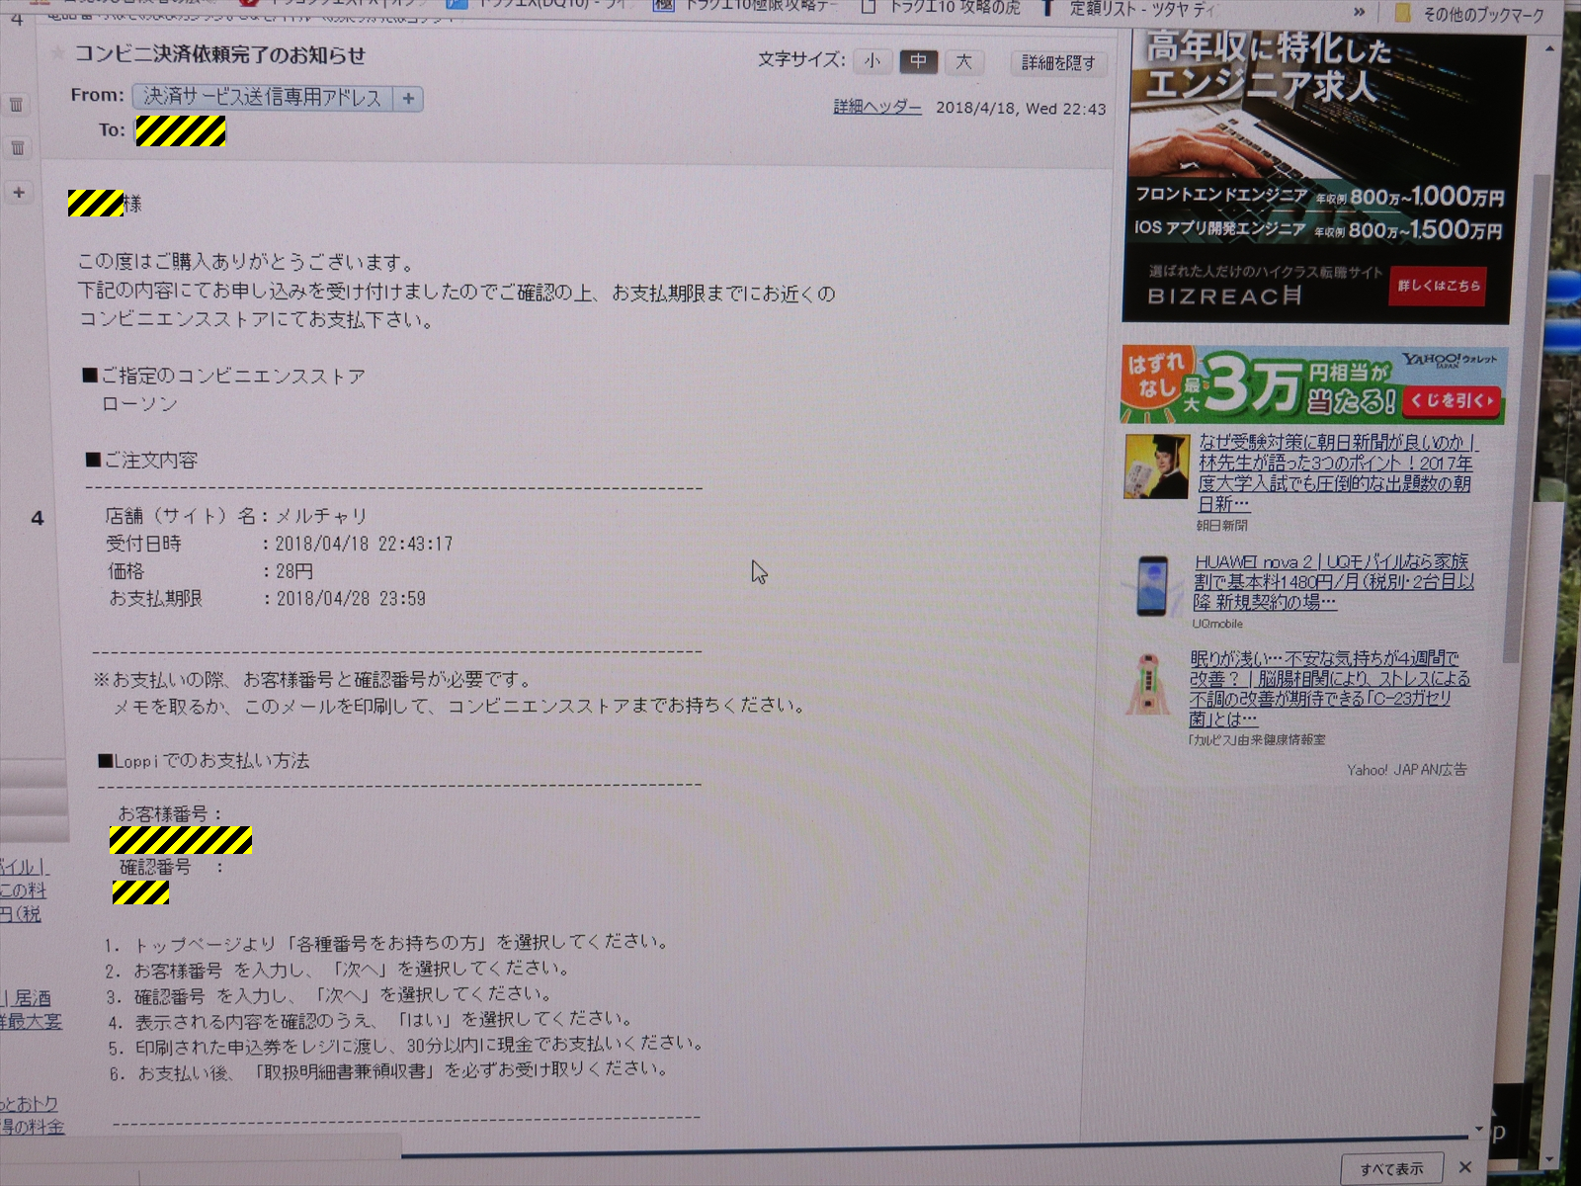This screenshot has height=1186, width=1581.
Task: Click the plus icon in left sidebar
Action: pos(19,193)
